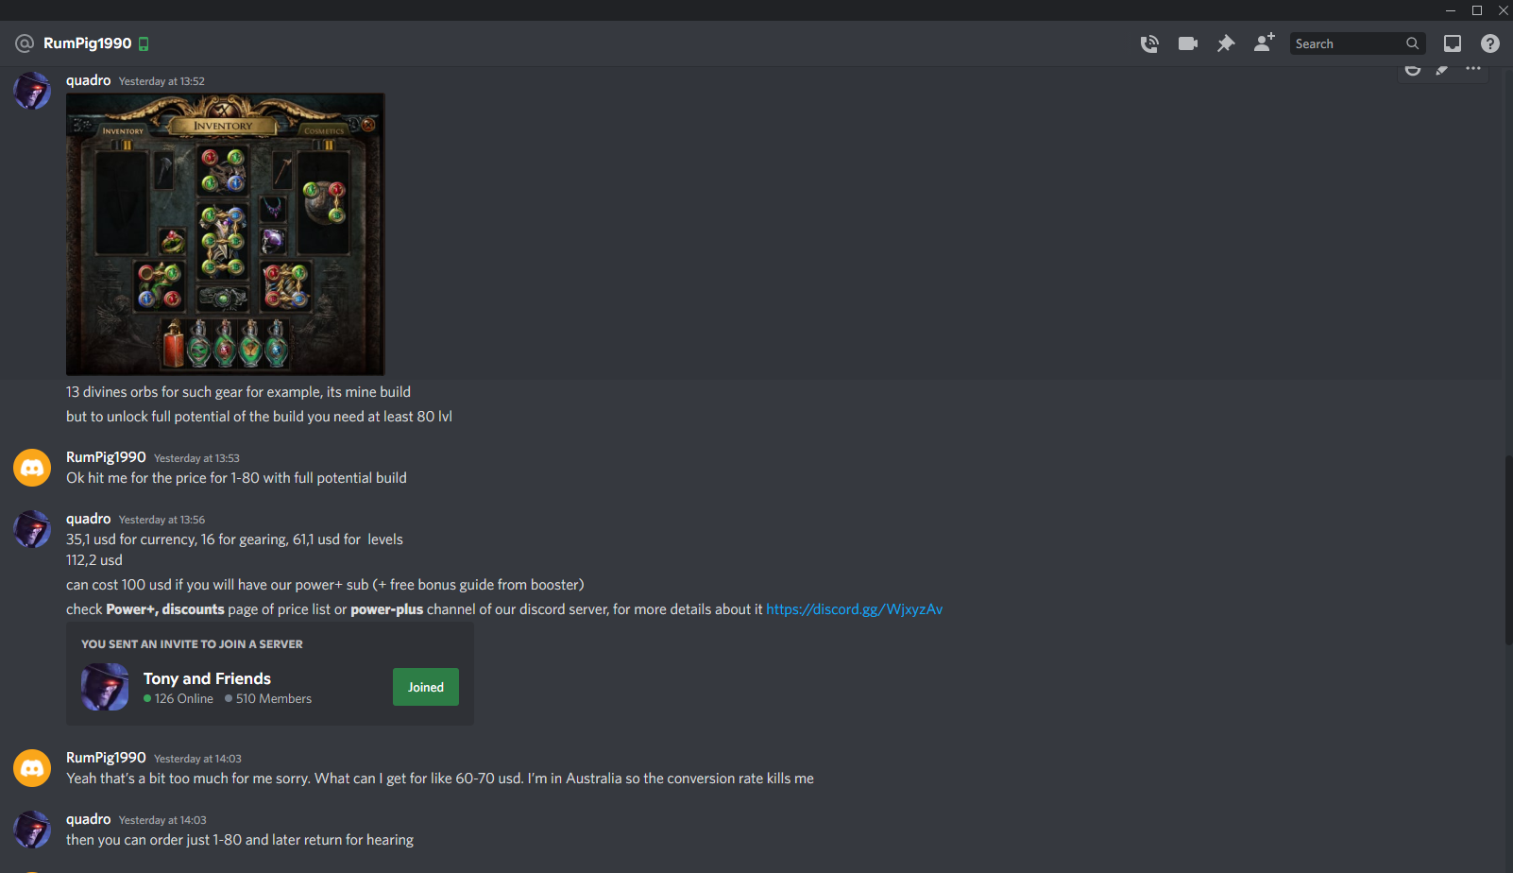Click RumPig1990 title in header
Screen dimensions: 1513x873
click(x=87, y=43)
